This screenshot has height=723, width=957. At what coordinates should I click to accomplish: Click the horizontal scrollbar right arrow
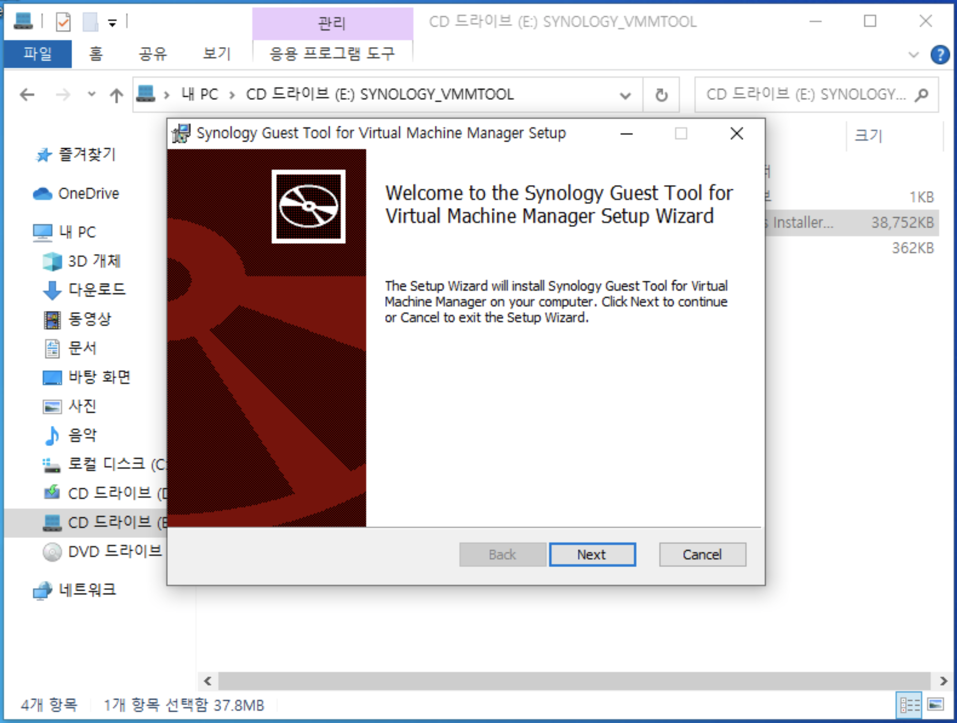tap(943, 681)
